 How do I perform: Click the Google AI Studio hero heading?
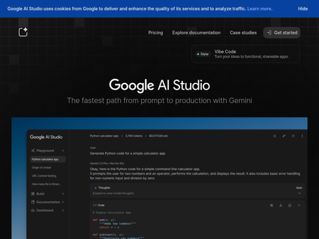click(x=159, y=85)
